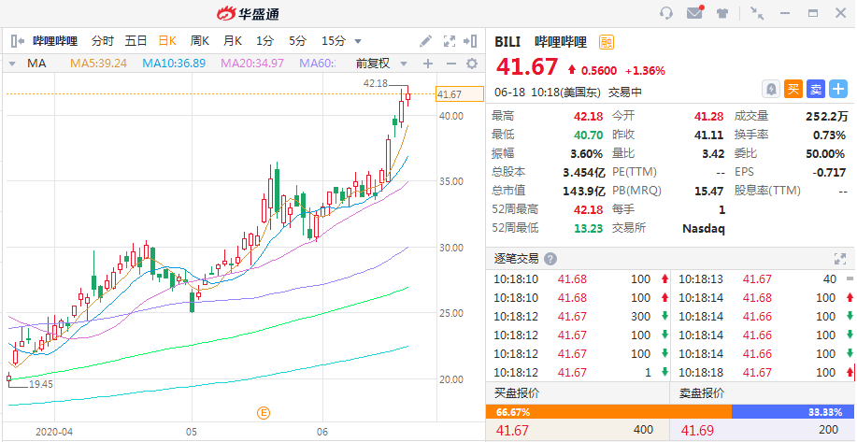This screenshot has height=442, width=857.
Task: Click the 融 margin badge icon
Action: pos(607,41)
